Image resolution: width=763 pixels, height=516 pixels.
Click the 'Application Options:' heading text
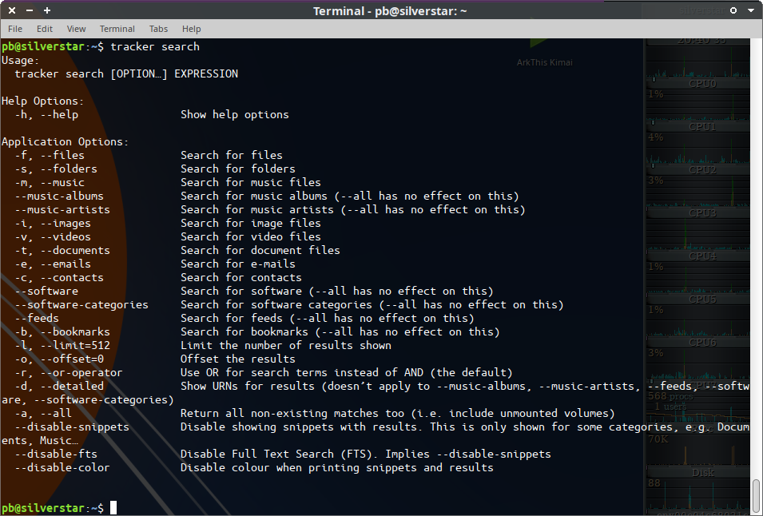[x=65, y=141]
